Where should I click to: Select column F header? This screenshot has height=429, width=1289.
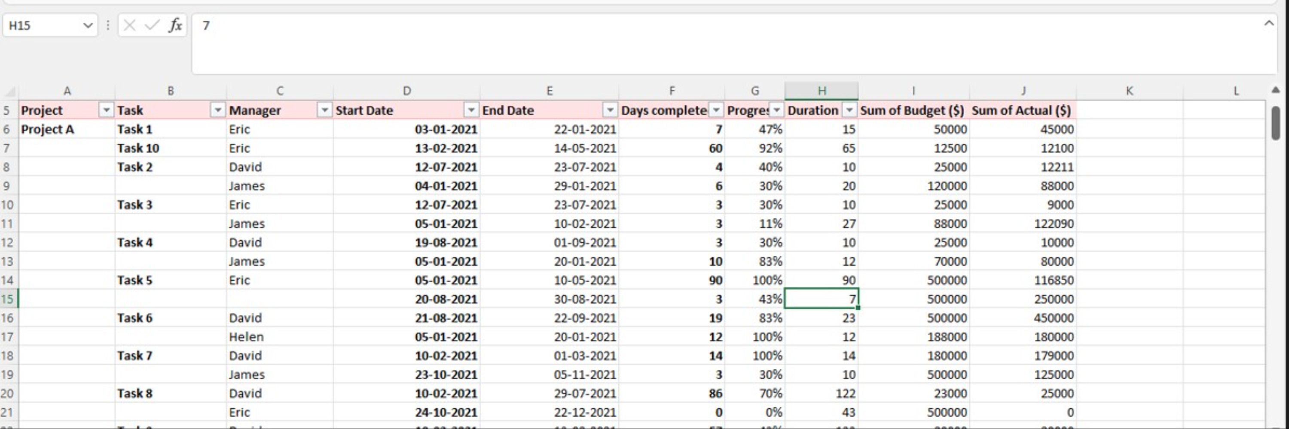pyautogui.click(x=672, y=91)
